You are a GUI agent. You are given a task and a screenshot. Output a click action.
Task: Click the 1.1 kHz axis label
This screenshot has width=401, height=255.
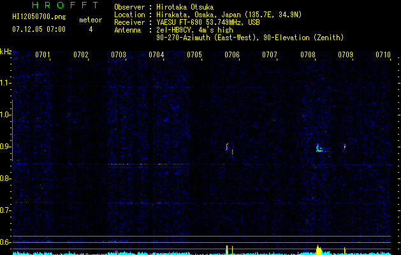[x=6, y=83]
